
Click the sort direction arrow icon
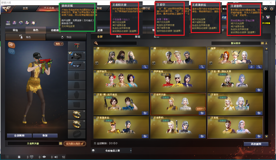(266, 43)
